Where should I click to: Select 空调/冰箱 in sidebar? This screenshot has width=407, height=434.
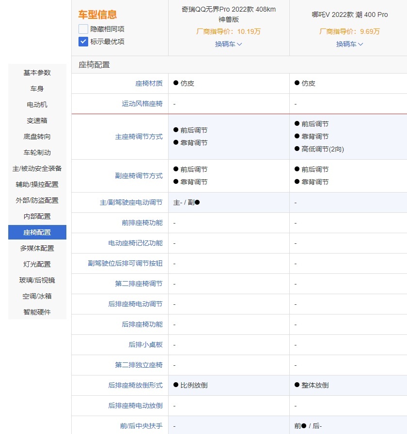pos(37,296)
